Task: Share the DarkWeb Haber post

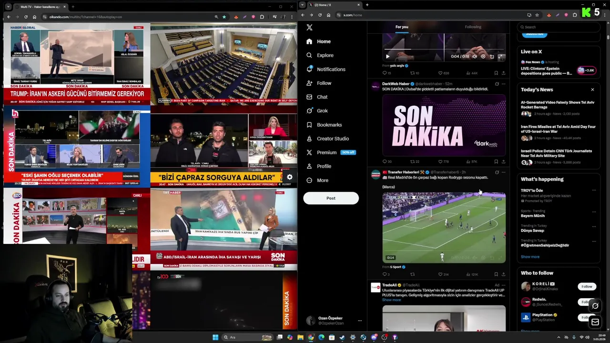Action: [x=503, y=161]
